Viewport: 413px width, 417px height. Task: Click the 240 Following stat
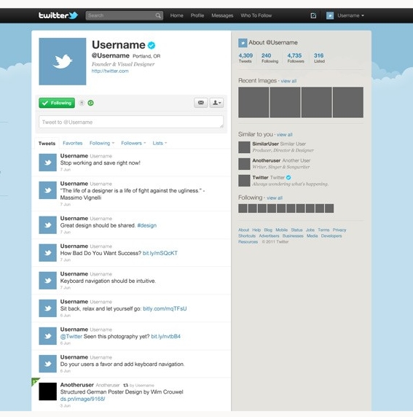pyautogui.click(x=270, y=58)
